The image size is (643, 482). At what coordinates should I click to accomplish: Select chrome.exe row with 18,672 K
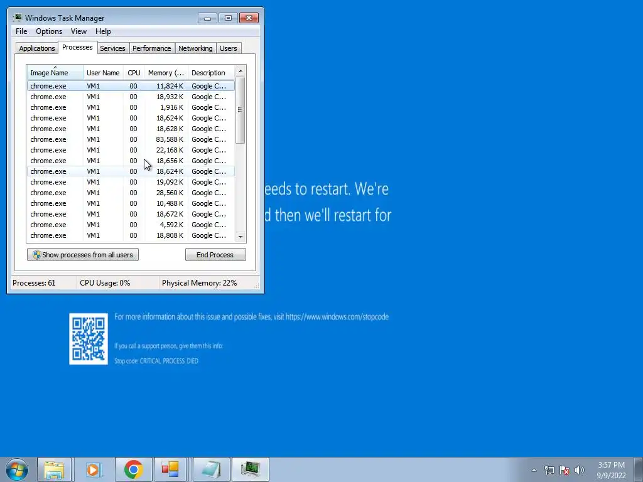[x=131, y=214]
